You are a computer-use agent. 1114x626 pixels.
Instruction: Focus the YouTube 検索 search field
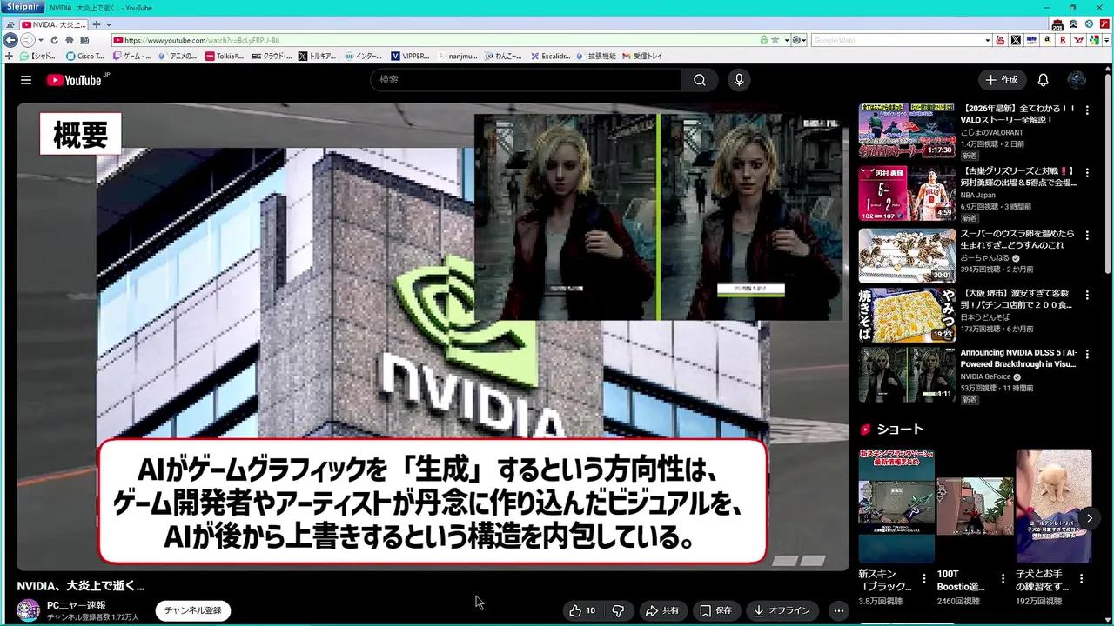coord(526,80)
